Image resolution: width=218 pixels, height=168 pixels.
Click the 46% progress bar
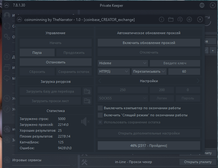click(149, 146)
